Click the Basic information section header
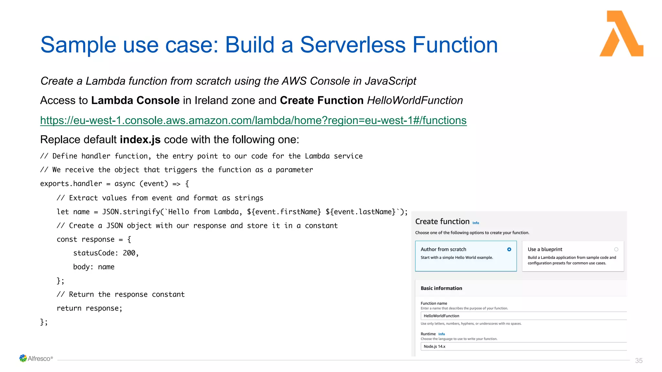The image size is (662, 372). (441, 288)
